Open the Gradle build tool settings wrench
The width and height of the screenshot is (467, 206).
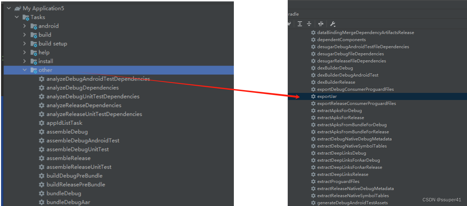[333, 24]
